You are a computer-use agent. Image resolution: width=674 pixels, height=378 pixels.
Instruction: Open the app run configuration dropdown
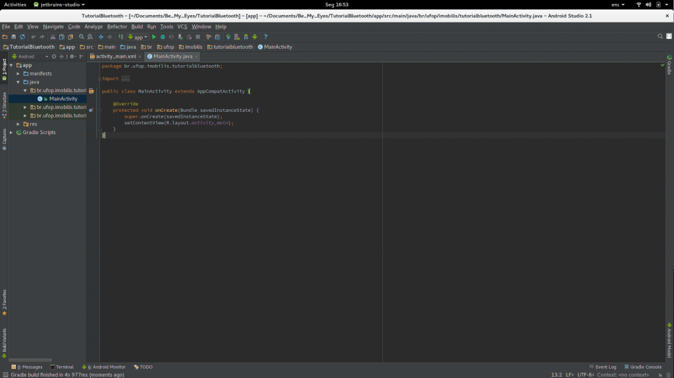pos(138,37)
